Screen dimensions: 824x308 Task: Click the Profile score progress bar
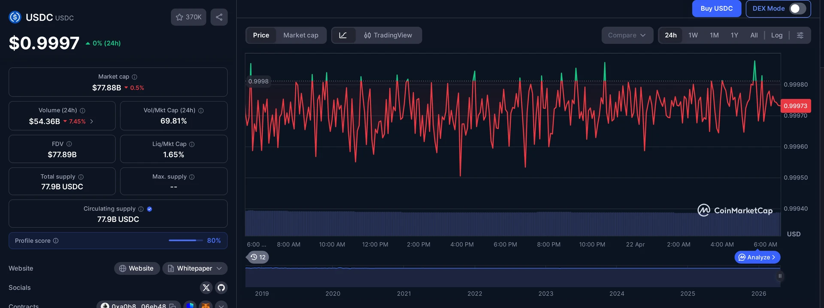(x=185, y=240)
